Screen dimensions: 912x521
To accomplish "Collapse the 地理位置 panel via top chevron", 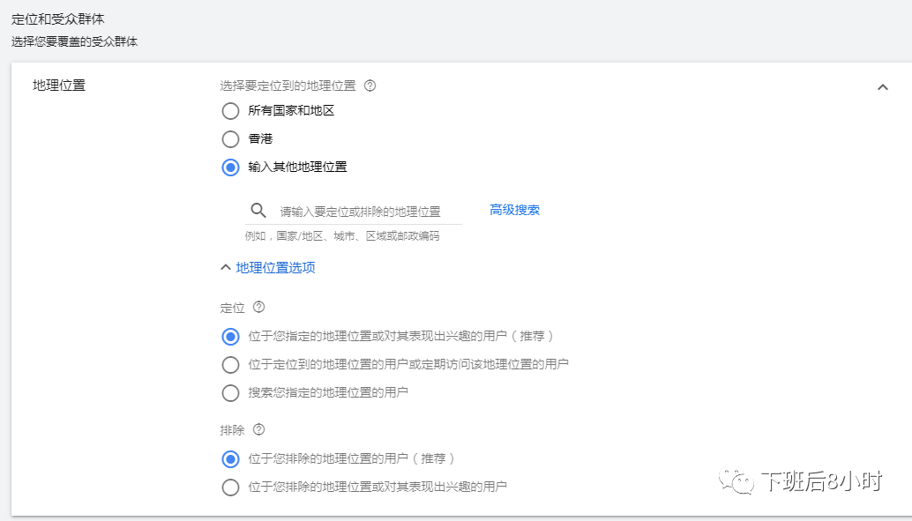I will pos(883,87).
